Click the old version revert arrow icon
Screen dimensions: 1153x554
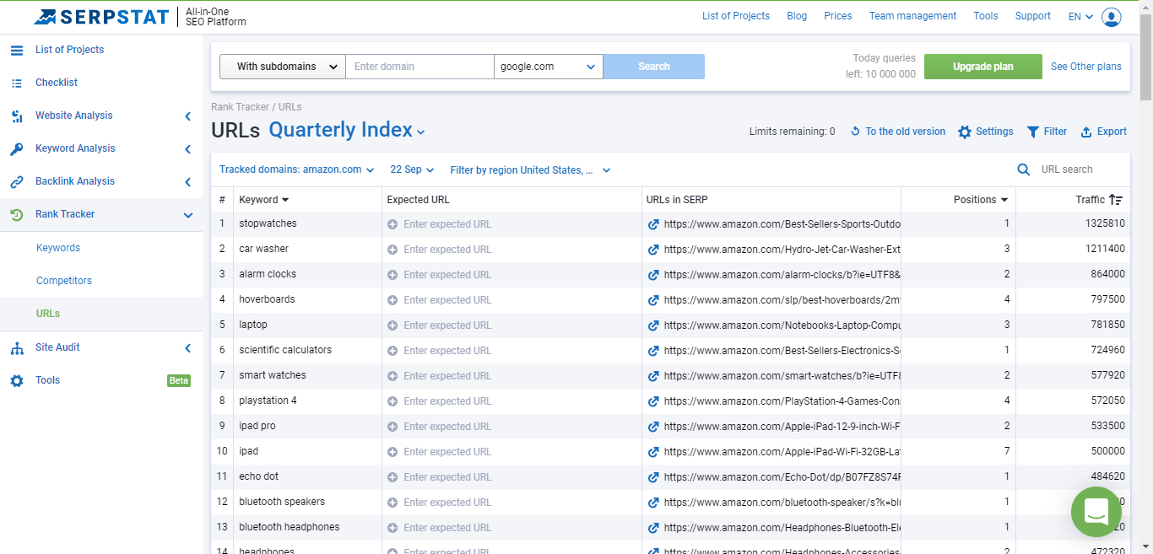(x=855, y=132)
